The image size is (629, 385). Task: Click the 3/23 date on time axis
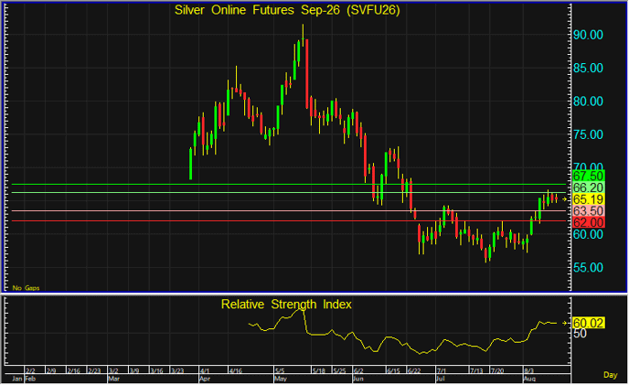pos(177,370)
